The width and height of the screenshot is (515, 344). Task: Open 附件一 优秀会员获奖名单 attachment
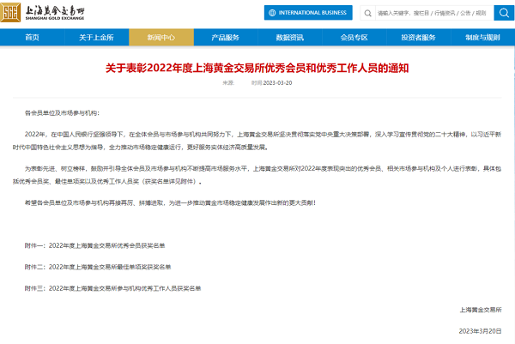click(x=94, y=245)
